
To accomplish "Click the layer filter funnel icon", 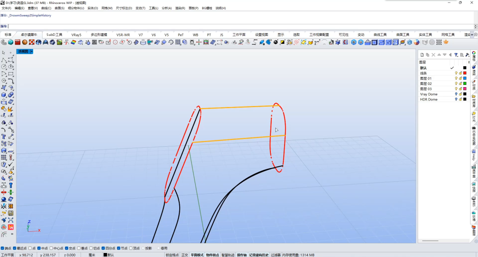I will coord(456,55).
